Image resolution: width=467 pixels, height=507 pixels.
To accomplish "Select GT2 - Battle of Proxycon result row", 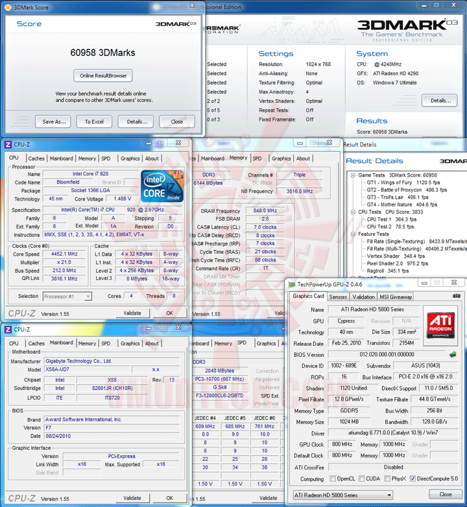I will pyautogui.click(x=407, y=190).
